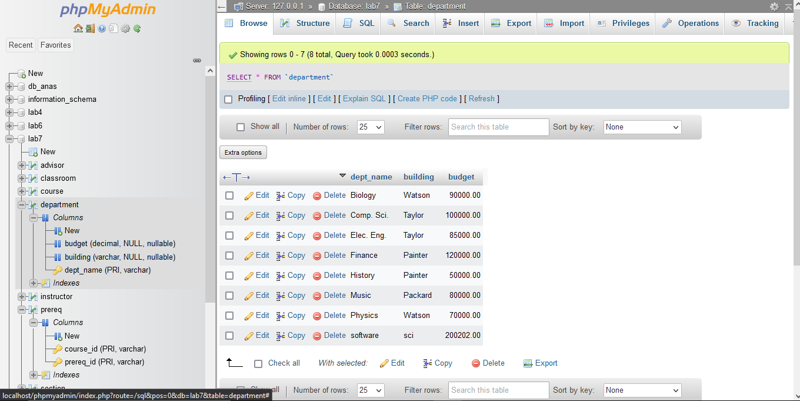Select the Music row checkbox
Image resolution: width=800 pixels, height=401 pixels.
click(229, 296)
